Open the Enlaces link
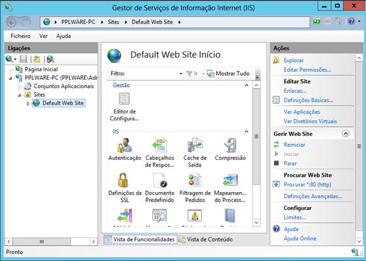 [x=295, y=91]
